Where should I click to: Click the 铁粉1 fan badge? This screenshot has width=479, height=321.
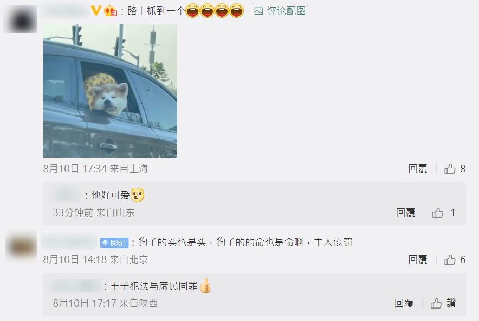pyautogui.click(x=114, y=243)
